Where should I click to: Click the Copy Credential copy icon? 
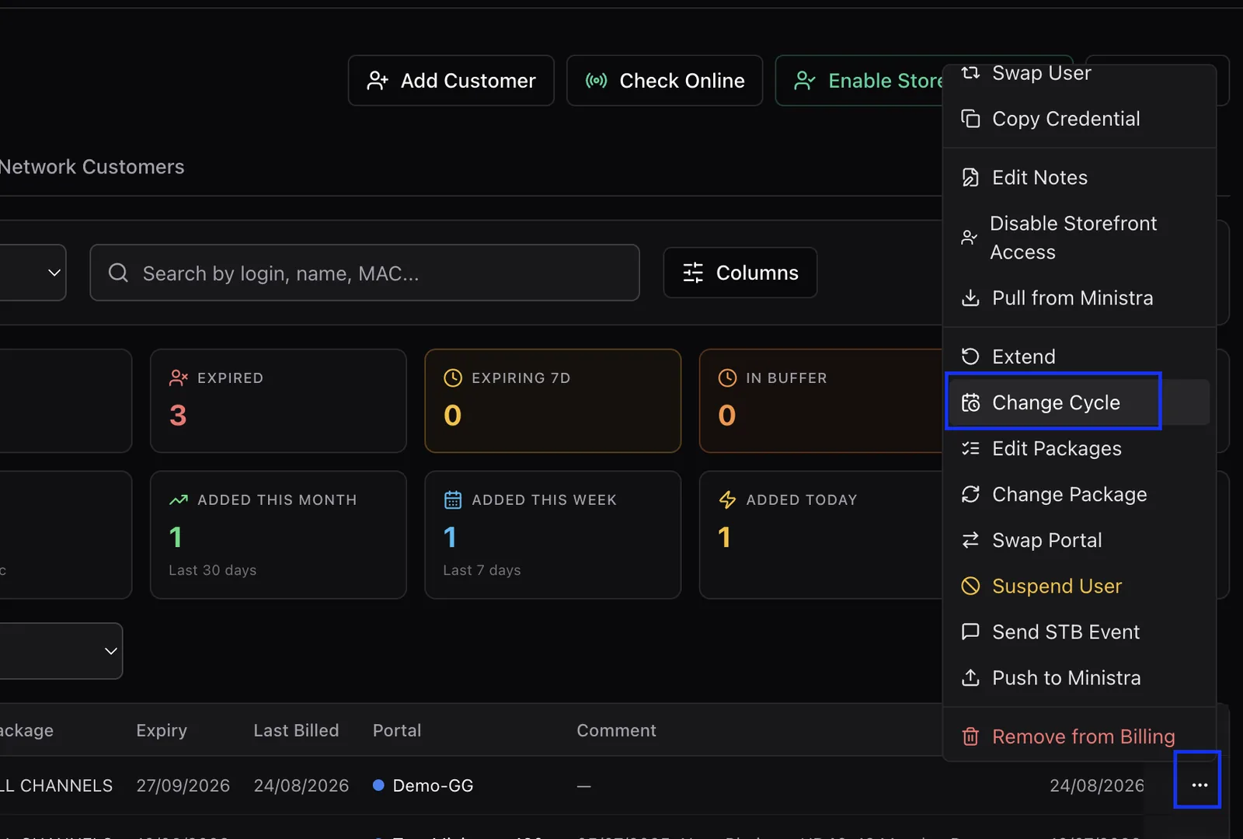[x=970, y=119]
